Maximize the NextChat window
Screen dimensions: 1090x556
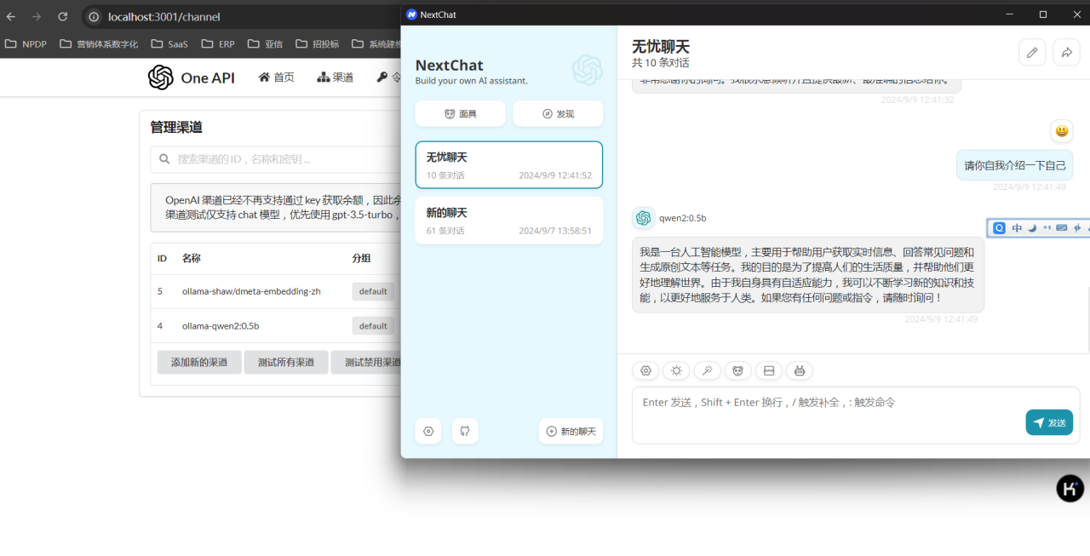pyautogui.click(x=1043, y=14)
